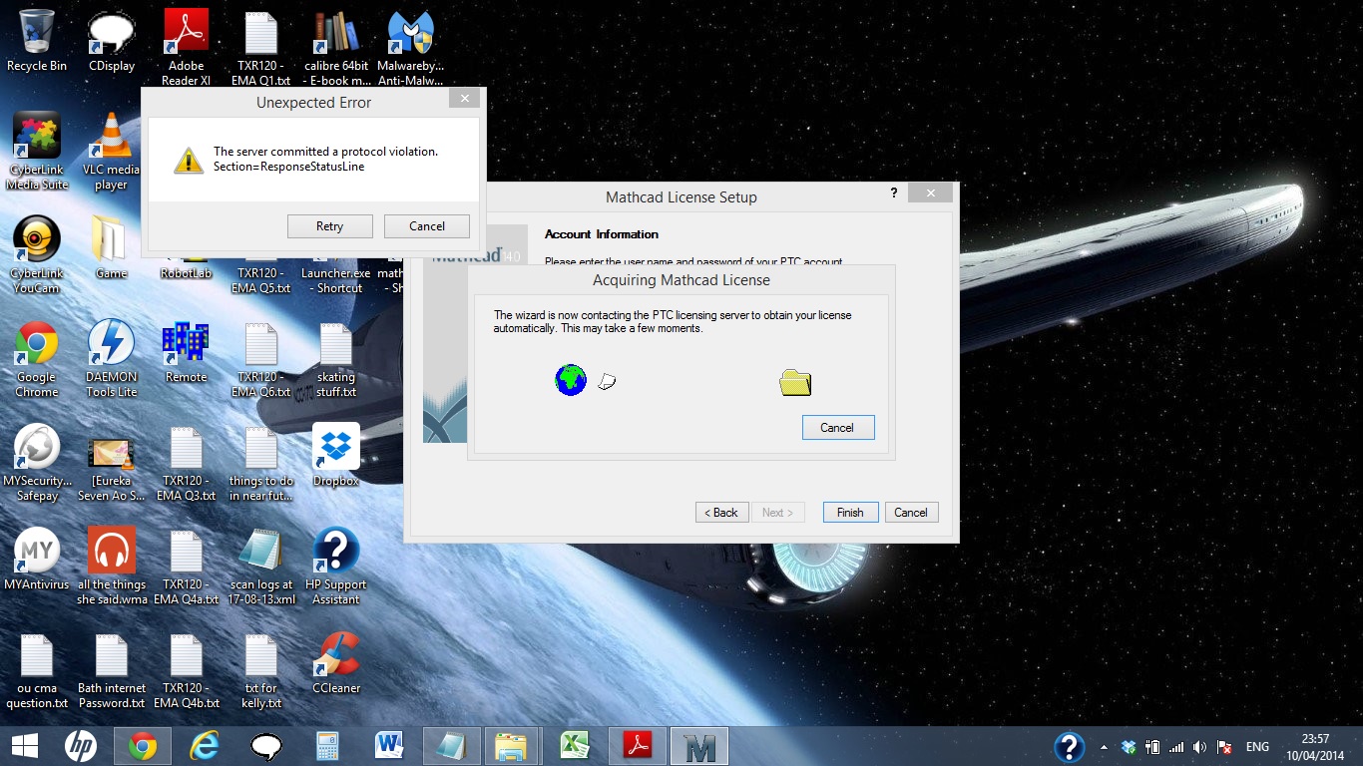Click Finish in Mathcad License Setup

point(850,513)
